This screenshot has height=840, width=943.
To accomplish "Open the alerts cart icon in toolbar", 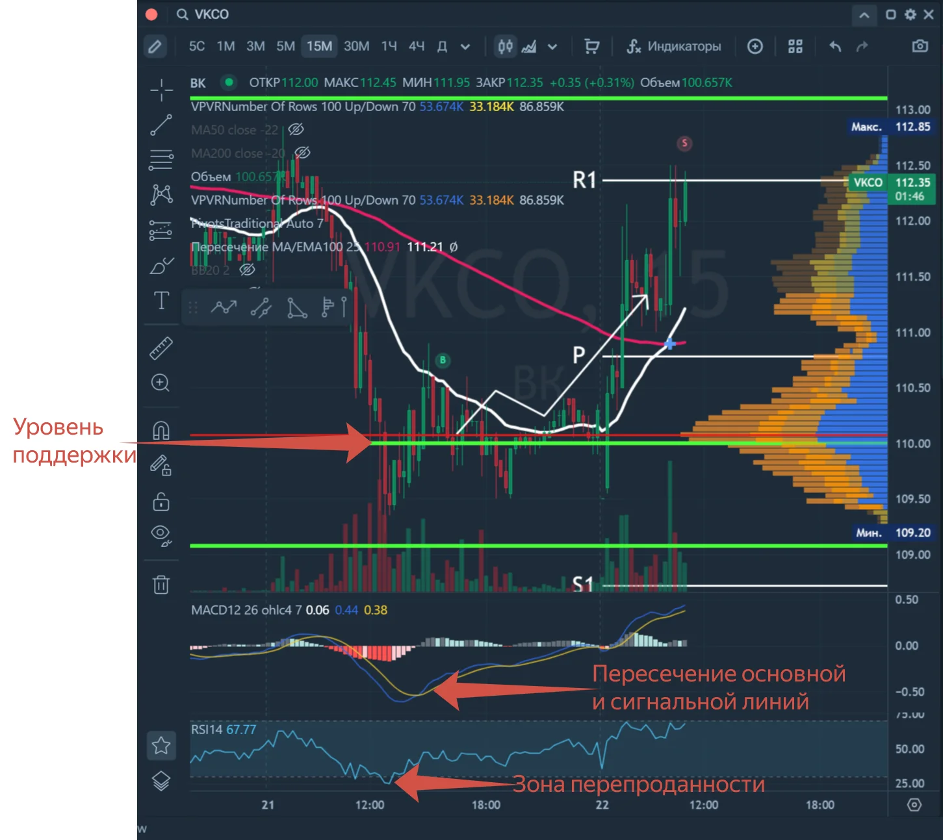I will [x=591, y=46].
